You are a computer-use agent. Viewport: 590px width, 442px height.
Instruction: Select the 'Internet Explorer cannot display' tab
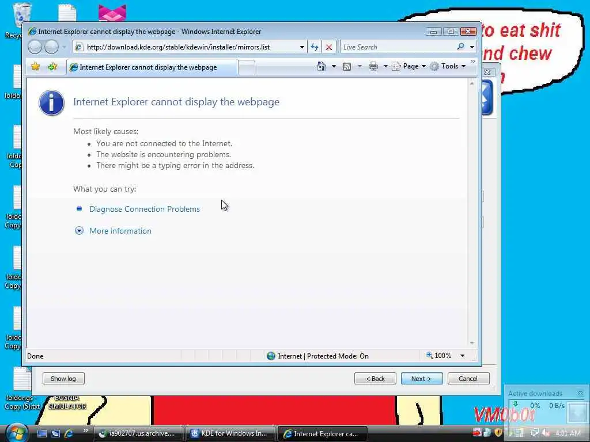pyautogui.click(x=152, y=67)
